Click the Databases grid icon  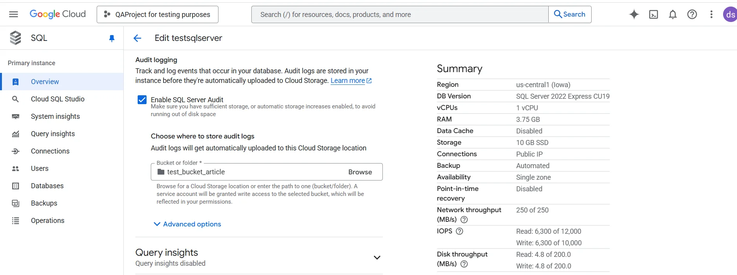[x=15, y=186]
